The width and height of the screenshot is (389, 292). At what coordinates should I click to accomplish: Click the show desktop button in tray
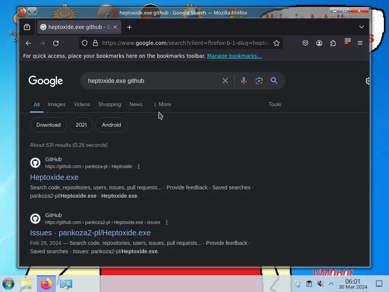pos(379,284)
